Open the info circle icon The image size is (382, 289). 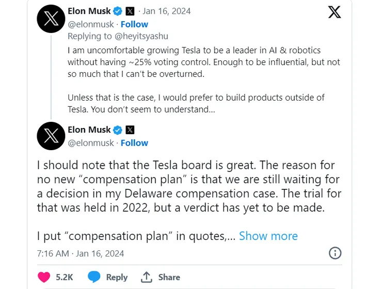point(335,253)
